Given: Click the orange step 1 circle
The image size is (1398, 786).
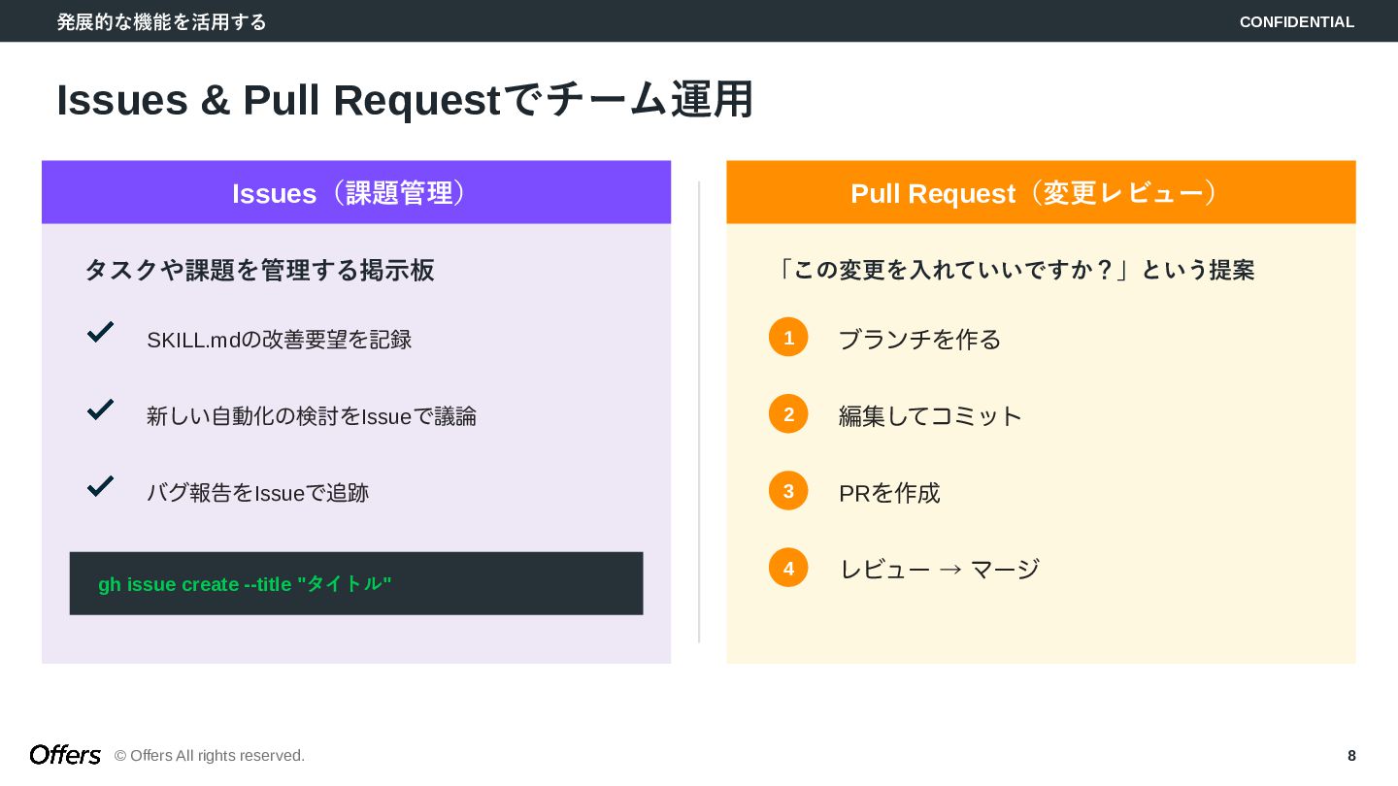Looking at the screenshot, I should [x=788, y=338].
